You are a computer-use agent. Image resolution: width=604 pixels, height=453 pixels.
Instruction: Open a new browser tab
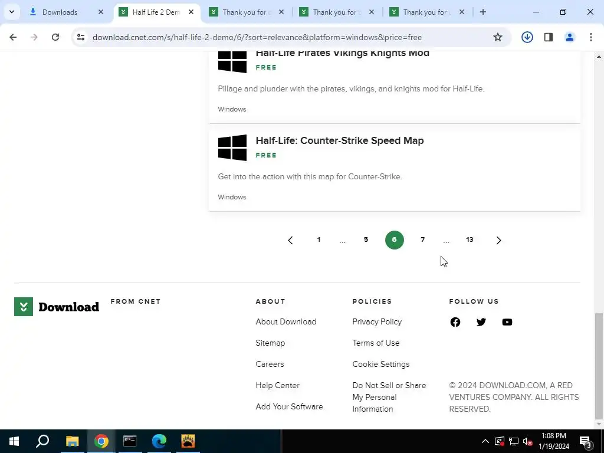pyautogui.click(x=483, y=12)
